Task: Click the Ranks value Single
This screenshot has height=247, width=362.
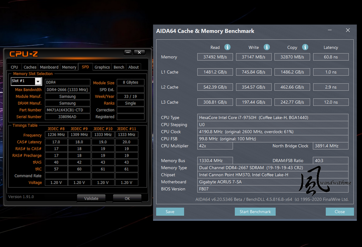Action: point(130,103)
